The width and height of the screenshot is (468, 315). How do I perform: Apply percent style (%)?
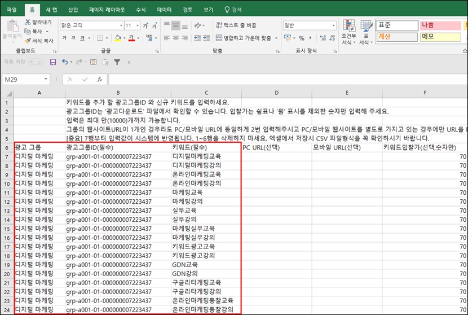pyautogui.click(x=302, y=38)
